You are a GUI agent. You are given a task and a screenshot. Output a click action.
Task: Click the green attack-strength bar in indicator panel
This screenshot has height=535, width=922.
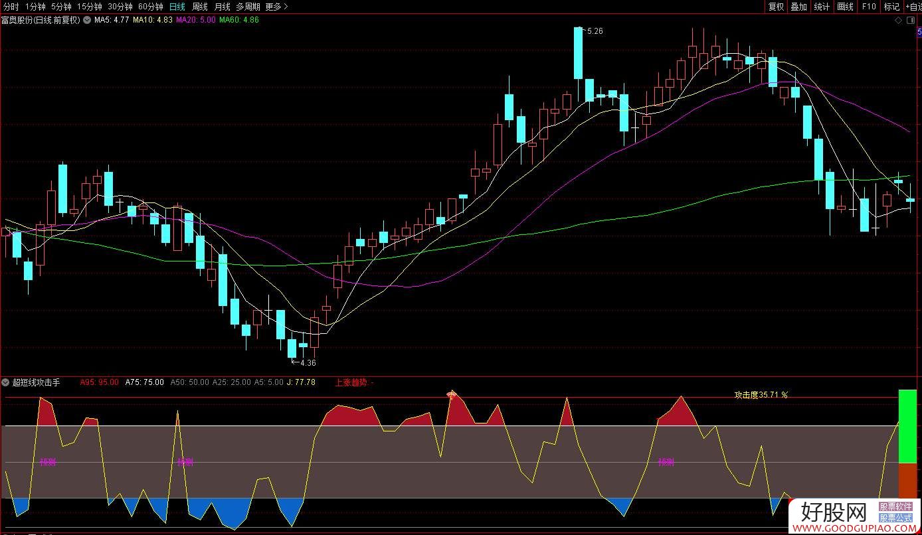click(x=907, y=426)
